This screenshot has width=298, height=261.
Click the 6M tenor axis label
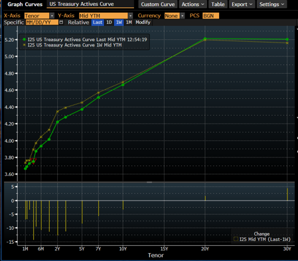pyautogui.click(x=41, y=249)
